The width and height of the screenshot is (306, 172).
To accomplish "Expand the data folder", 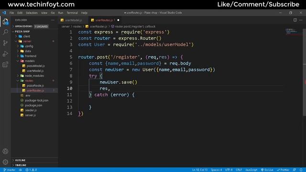I will [34, 51].
